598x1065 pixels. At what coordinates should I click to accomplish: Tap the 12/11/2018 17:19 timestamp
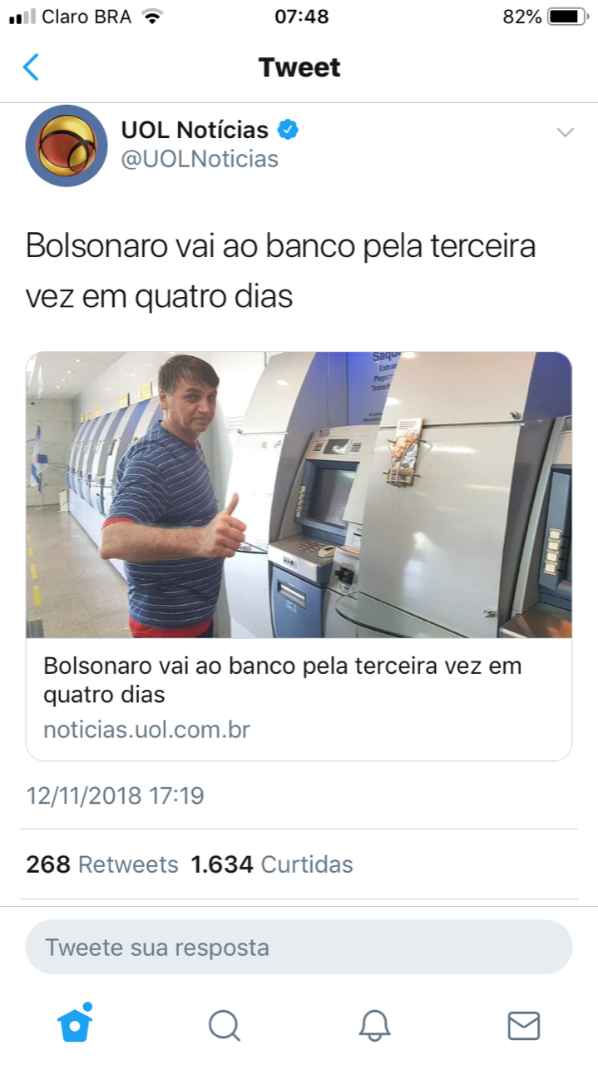(115, 795)
